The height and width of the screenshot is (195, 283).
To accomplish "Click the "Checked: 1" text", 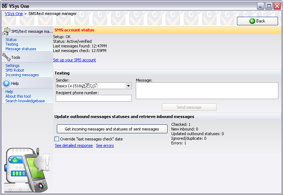I will (x=181, y=124).
